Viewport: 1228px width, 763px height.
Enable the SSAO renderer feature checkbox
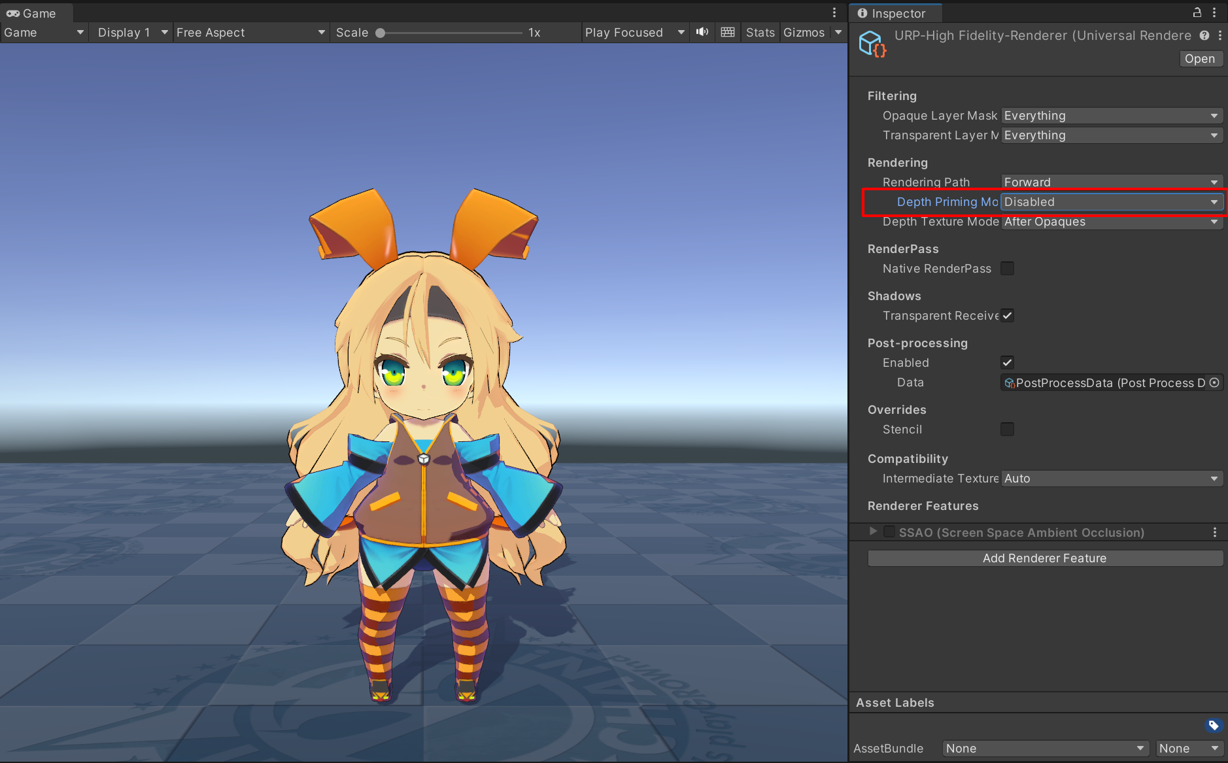[x=889, y=532]
